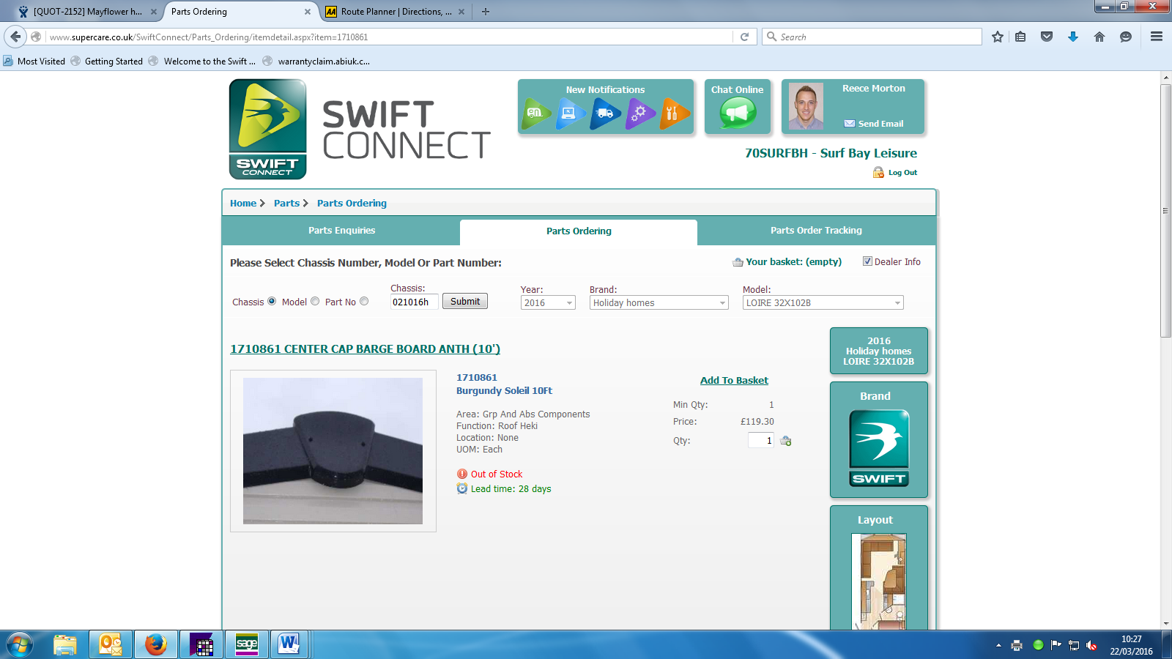Open the caravan notifications icon
The width and height of the screenshot is (1172, 659).
537,113
